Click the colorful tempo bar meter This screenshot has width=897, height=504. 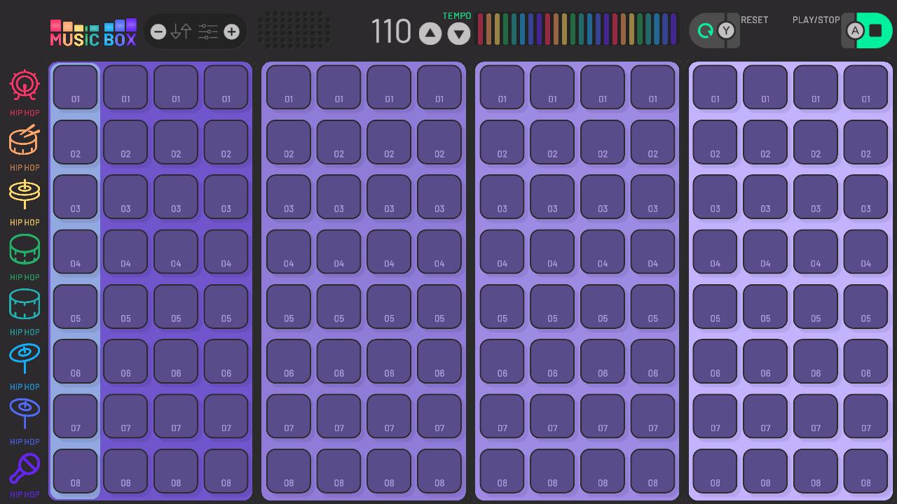point(577,29)
